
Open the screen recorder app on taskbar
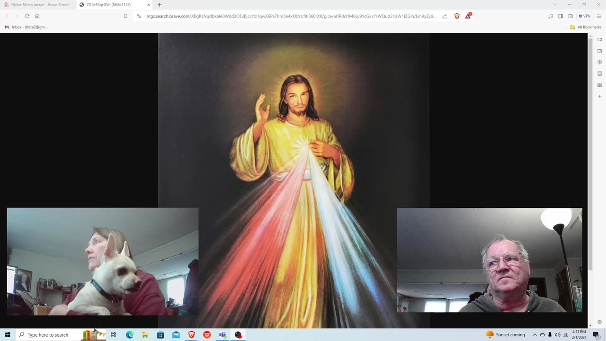[238, 335]
